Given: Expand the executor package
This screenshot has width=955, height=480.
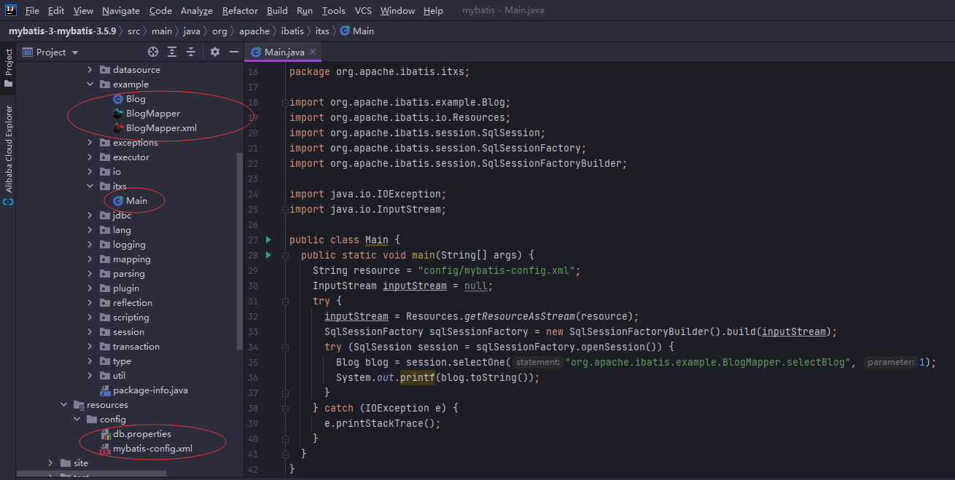Looking at the screenshot, I should click(90, 157).
